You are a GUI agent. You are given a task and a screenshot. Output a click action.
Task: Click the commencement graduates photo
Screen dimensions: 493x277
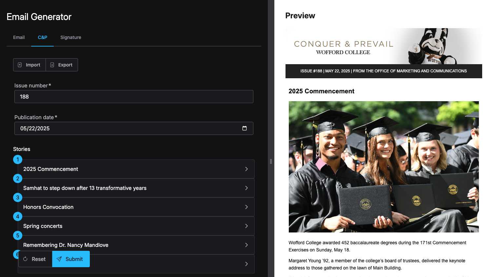tap(384, 167)
